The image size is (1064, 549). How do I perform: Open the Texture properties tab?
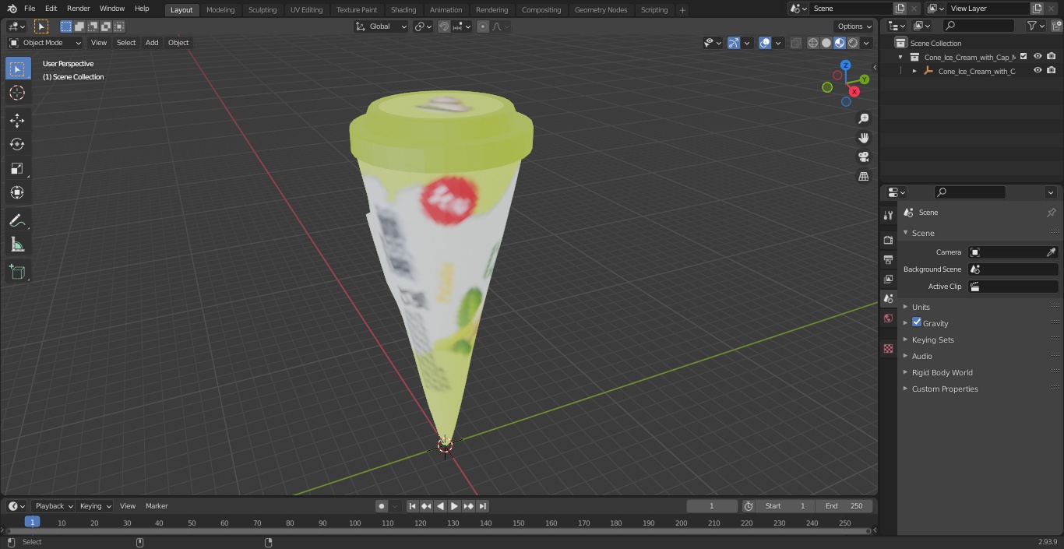[x=888, y=348]
